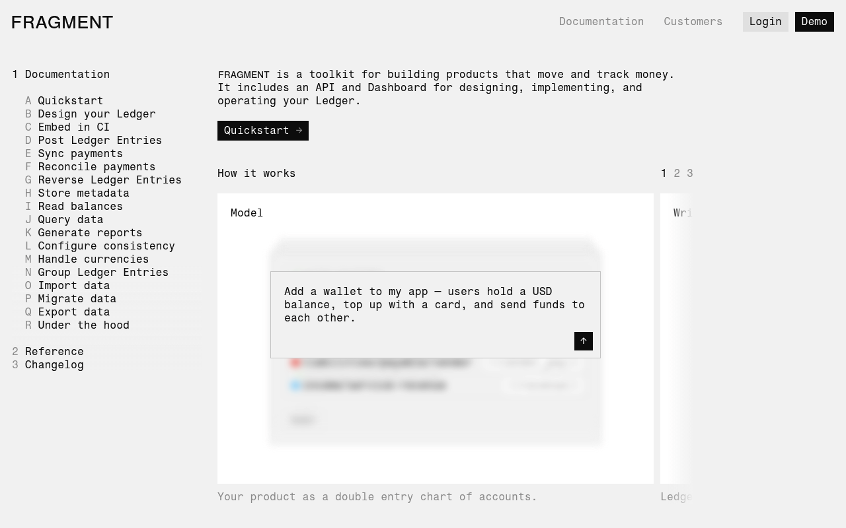Click the Login button

point(765,22)
